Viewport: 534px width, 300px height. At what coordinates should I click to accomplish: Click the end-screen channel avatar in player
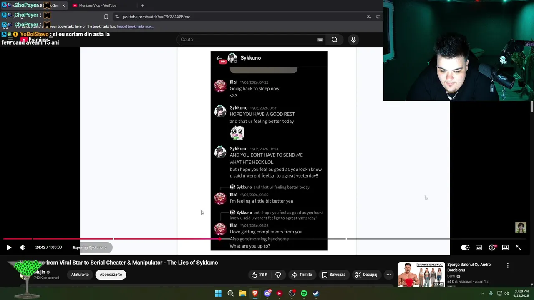(521, 227)
